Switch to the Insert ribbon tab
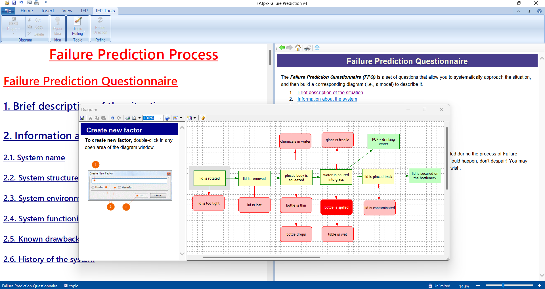This screenshot has width=545, height=289. tap(47, 11)
